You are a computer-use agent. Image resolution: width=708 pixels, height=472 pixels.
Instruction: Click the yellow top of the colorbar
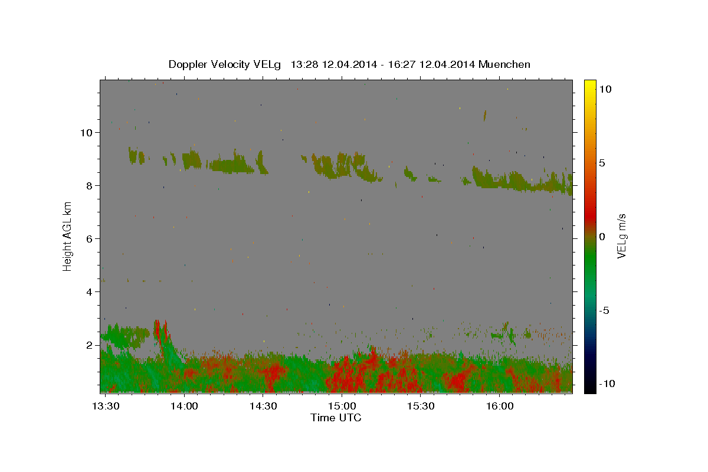coord(589,86)
